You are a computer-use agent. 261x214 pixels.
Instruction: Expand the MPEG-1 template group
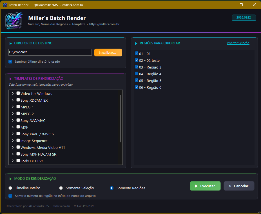pos(13,107)
